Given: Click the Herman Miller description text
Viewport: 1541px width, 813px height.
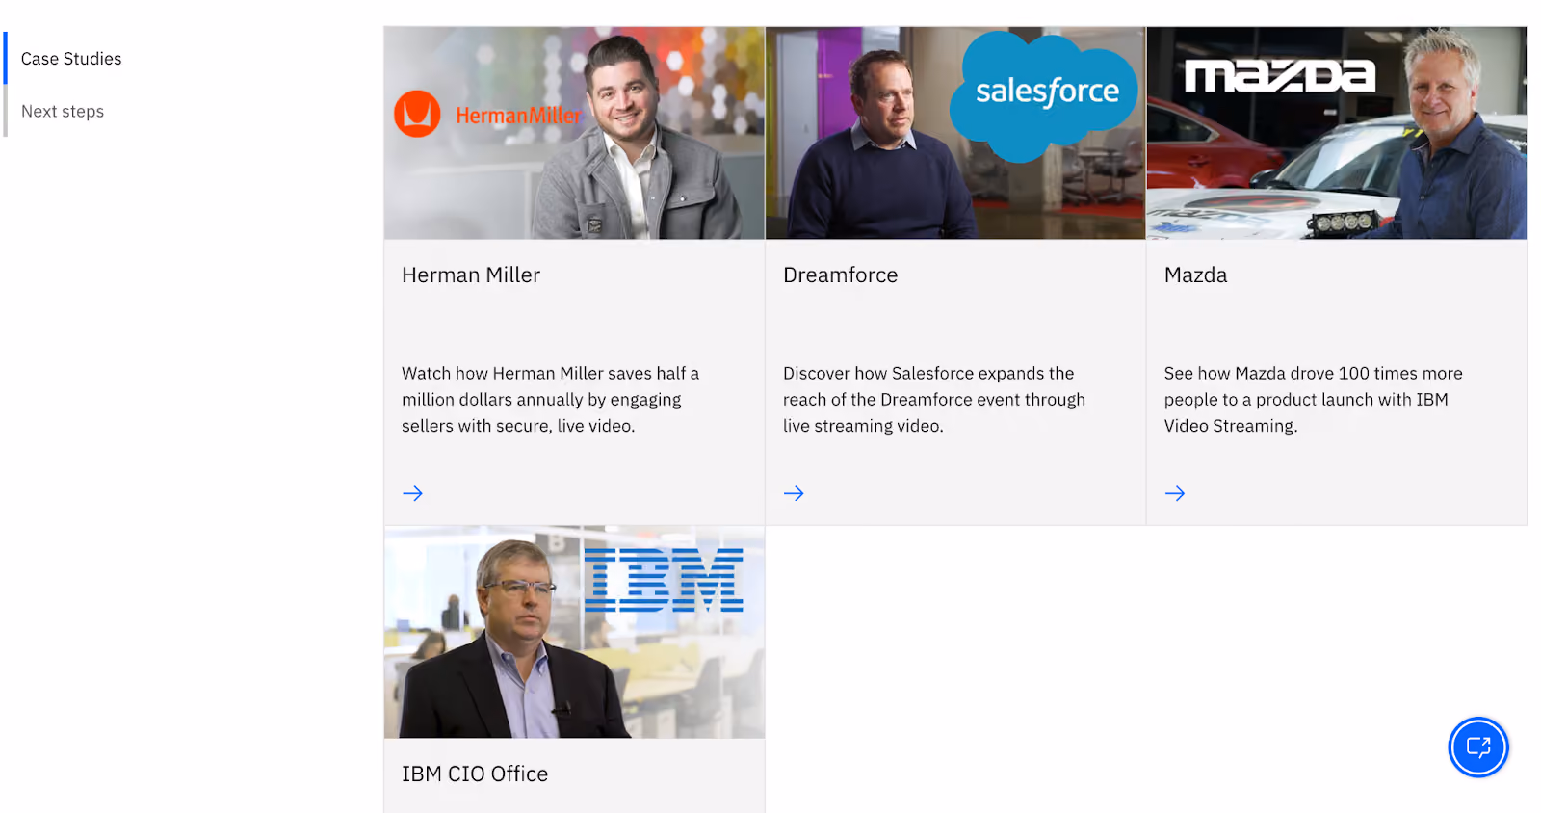Looking at the screenshot, I should (551, 400).
